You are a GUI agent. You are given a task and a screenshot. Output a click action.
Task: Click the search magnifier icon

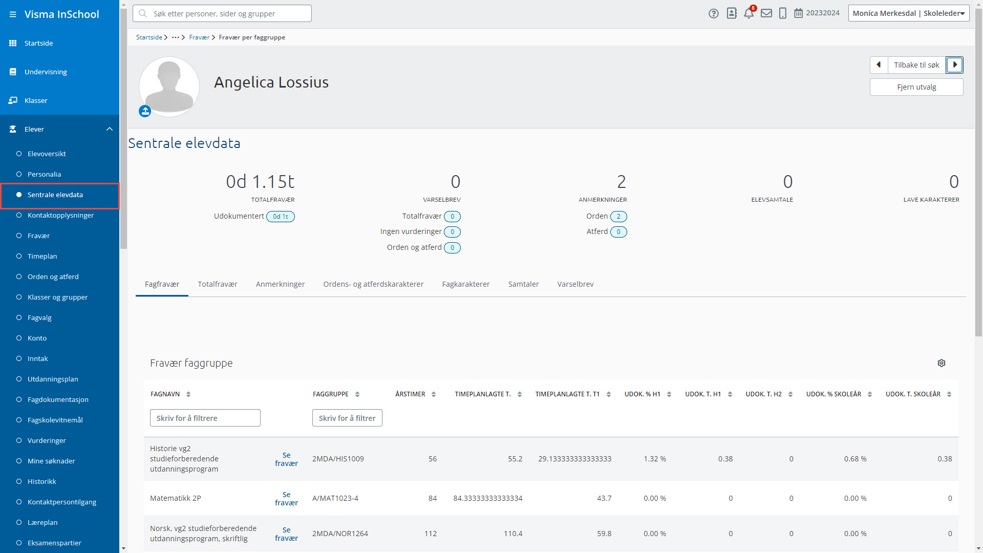coord(143,13)
